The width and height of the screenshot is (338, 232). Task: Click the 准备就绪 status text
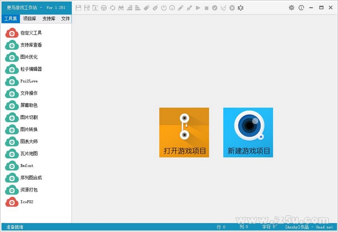[15, 227]
